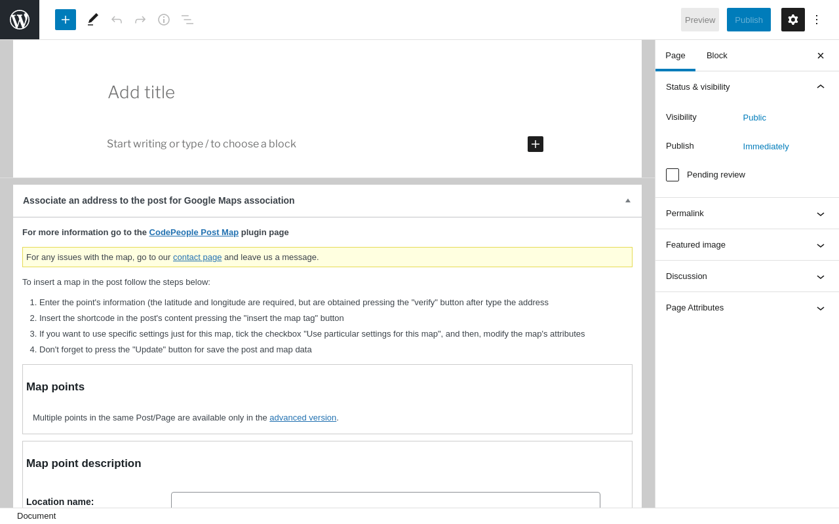Expand the Discussion panel
Image resolution: width=839 pixels, height=524 pixels.
click(747, 276)
